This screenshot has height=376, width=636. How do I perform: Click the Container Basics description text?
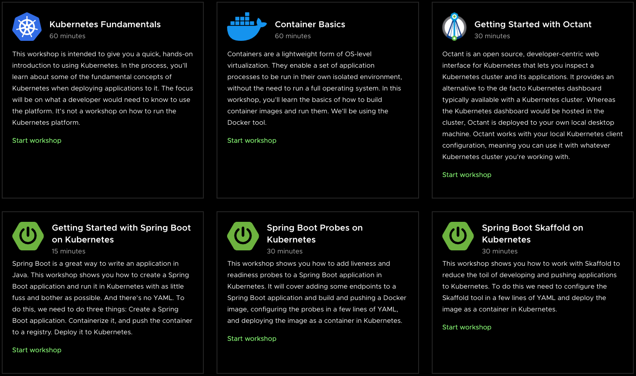point(314,88)
